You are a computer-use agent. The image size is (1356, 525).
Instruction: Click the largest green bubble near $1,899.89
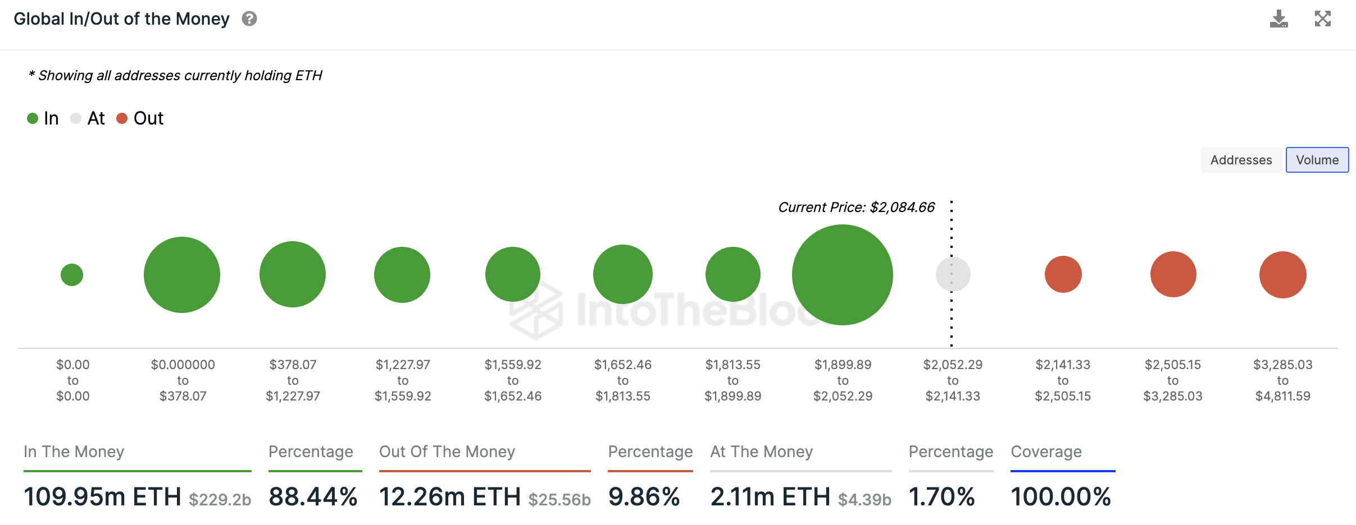point(842,275)
